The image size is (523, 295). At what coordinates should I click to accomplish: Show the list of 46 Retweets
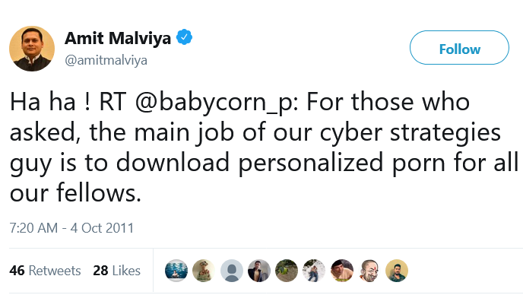(x=45, y=271)
